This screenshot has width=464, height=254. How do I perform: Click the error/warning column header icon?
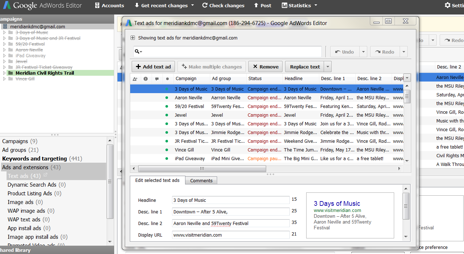[145, 79]
